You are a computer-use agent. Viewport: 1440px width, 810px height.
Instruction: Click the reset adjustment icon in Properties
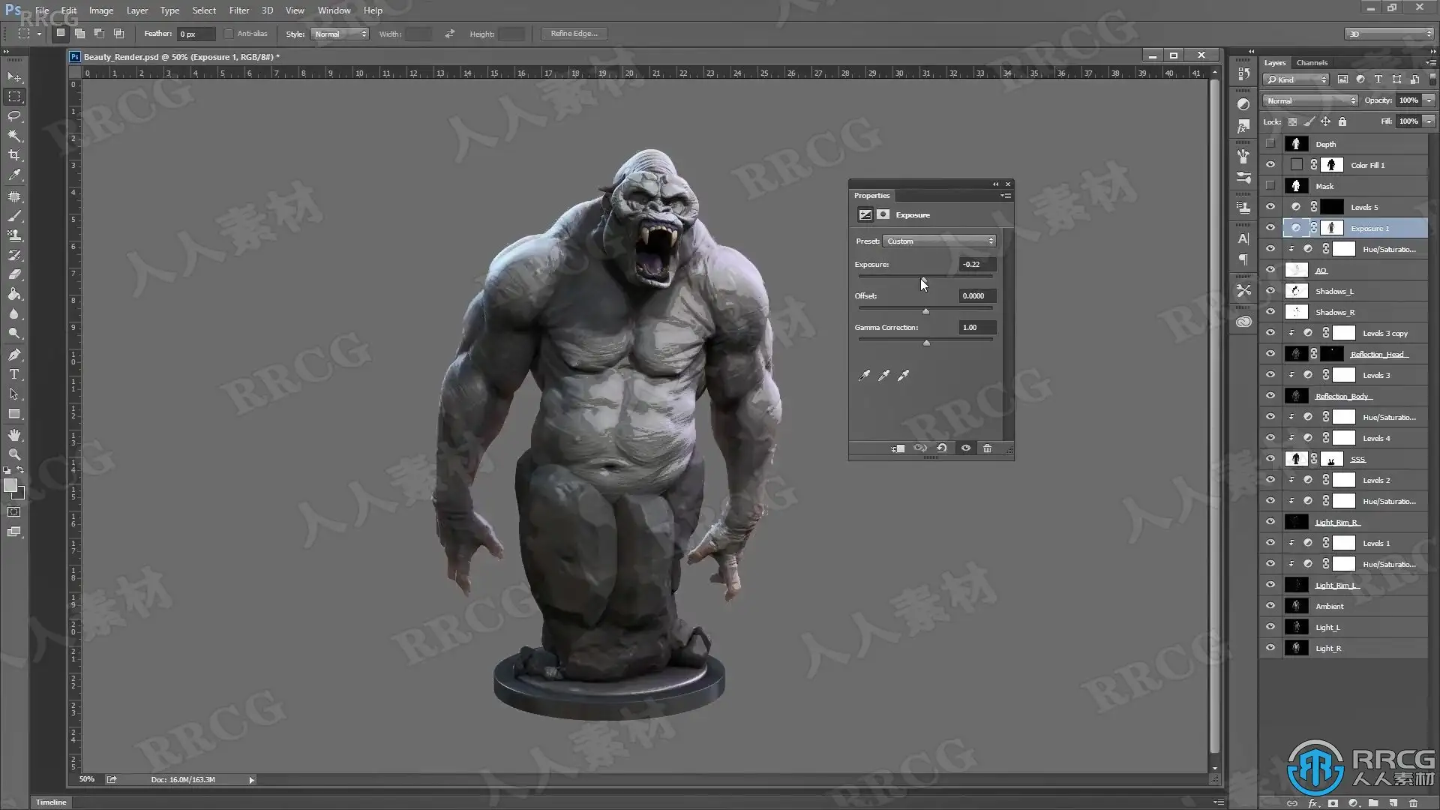[942, 448]
